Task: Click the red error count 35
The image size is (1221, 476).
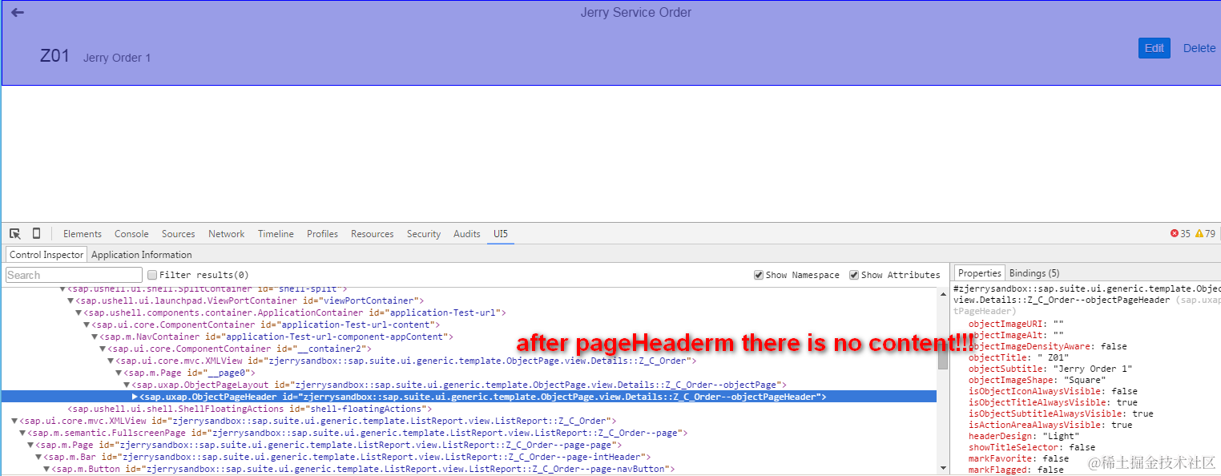Action: (x=1180, y=234)
